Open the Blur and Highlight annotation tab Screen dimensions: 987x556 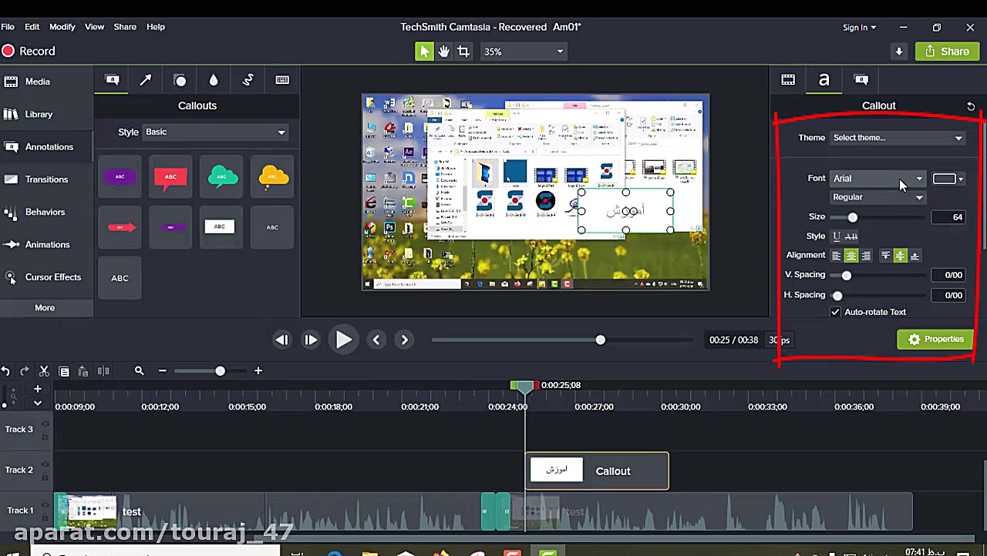click(214, 80)
